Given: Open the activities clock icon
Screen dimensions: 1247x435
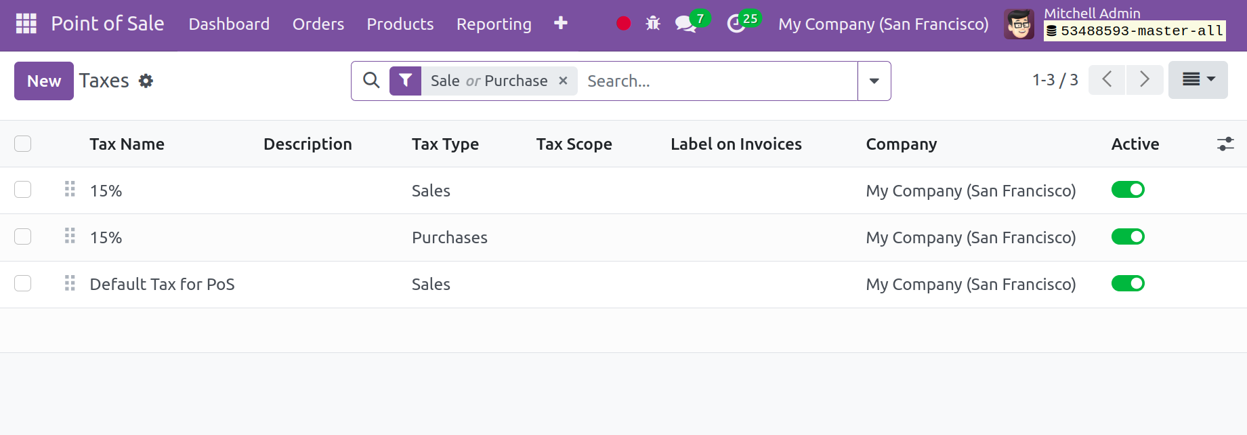Looking at the screenshot, I should coord(736,24).
